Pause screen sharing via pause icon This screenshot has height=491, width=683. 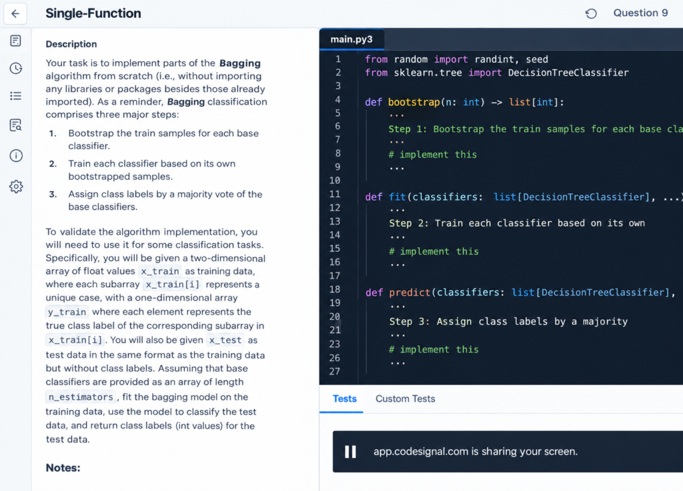[x=350, y=452]
